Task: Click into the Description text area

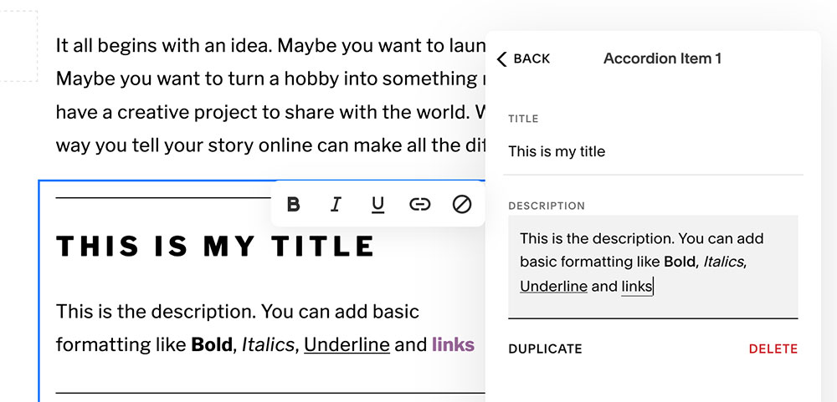Action: tap(653, 266)
